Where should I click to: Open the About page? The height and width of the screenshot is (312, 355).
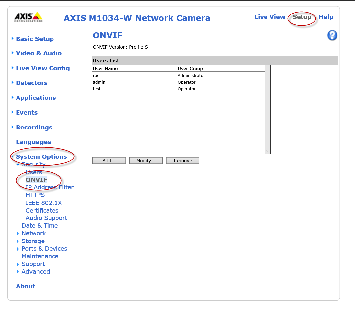click(x=25, y=286)
